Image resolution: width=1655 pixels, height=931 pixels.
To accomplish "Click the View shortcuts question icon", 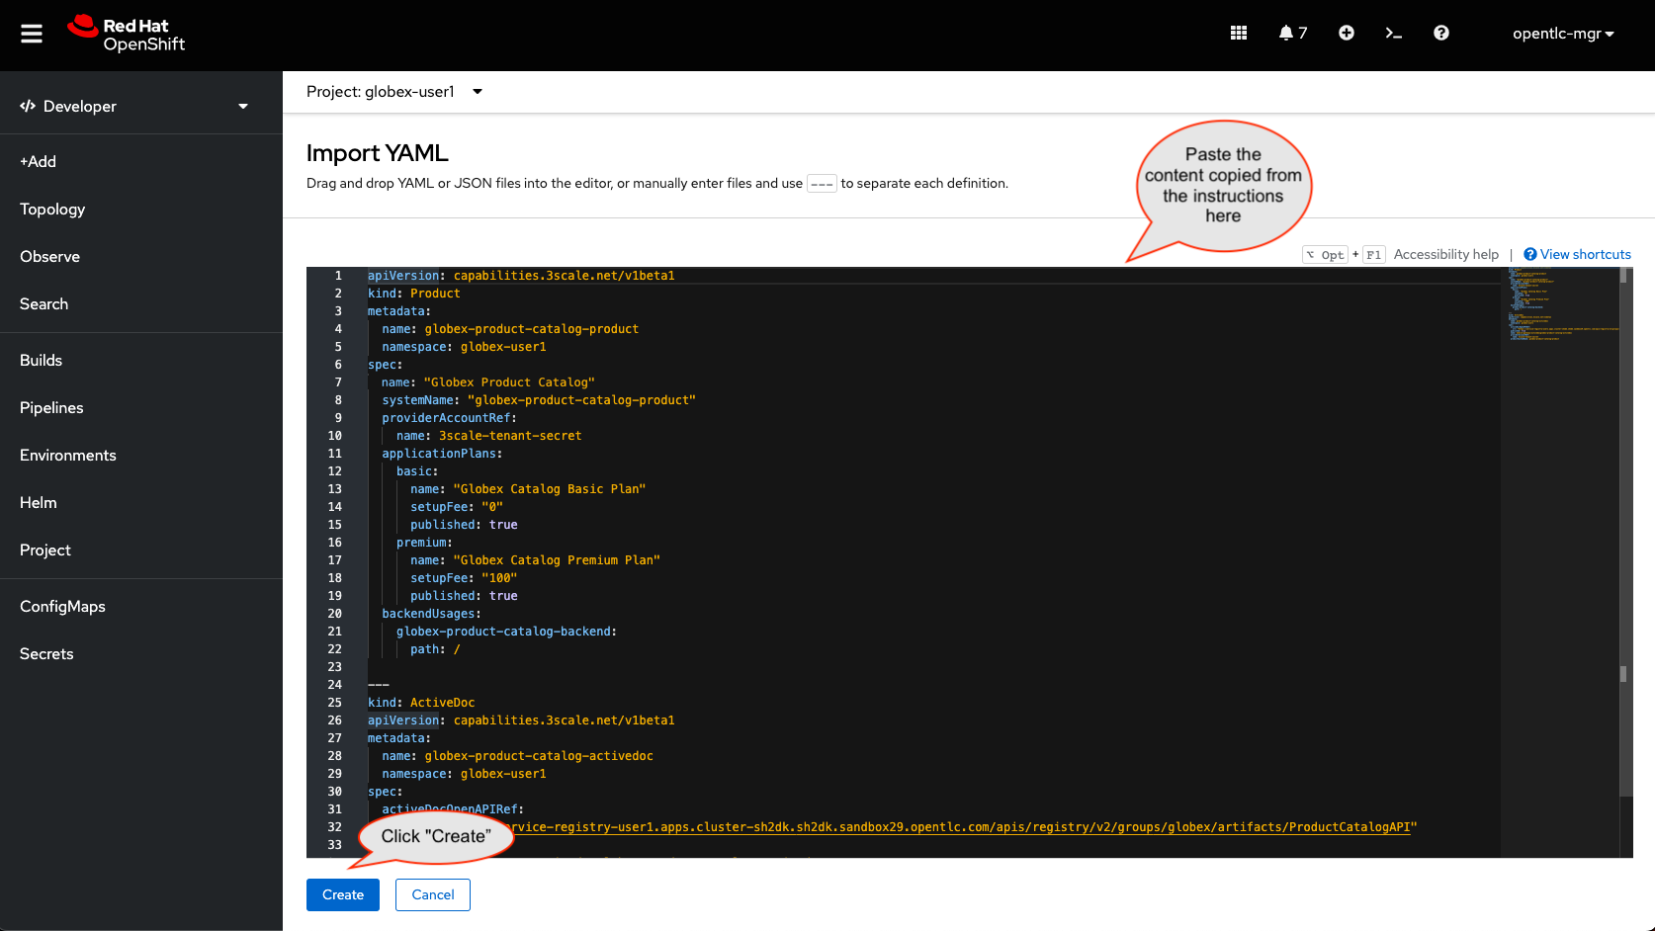I will point(1530,254).
